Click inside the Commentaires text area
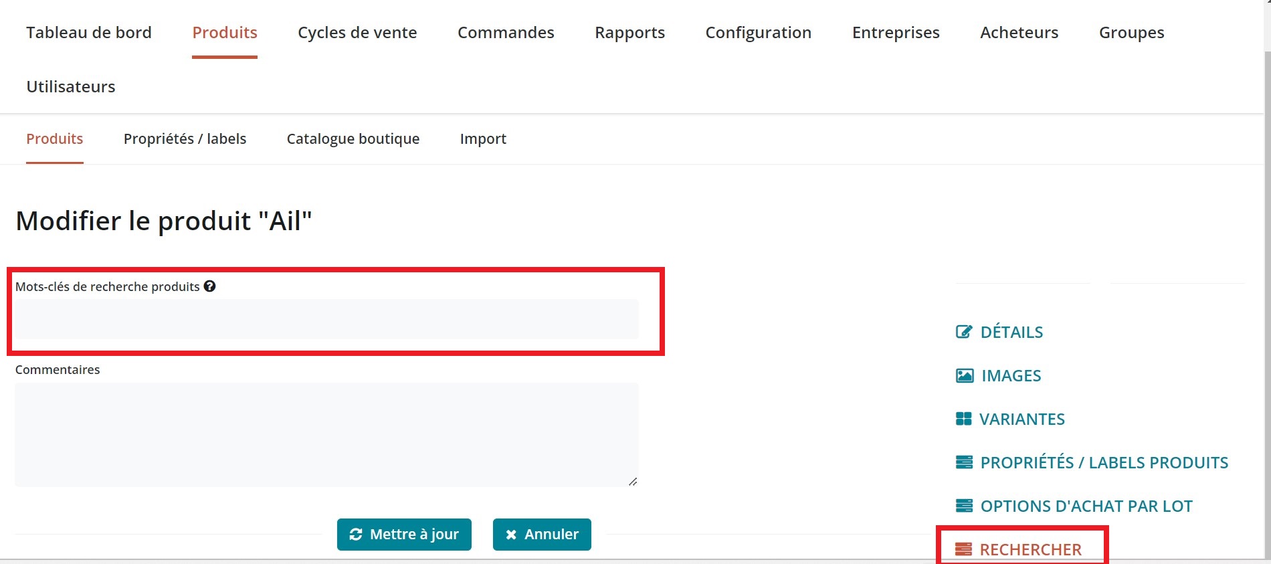The height and width of the screenshot is (564, 1271). 326,434
